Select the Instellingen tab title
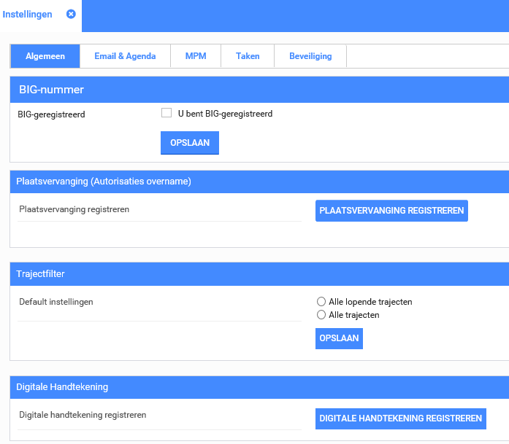The height and width of the screenshot is (444, 509). pos(28,15)
